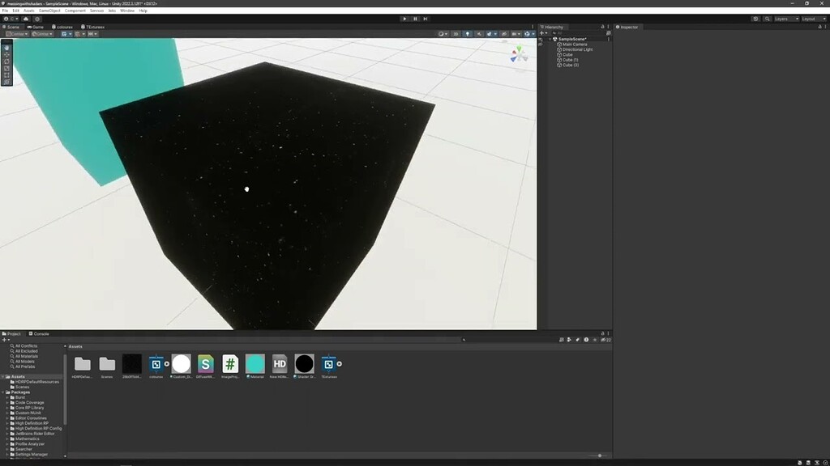
Task: Toggle scene audio icon in Scene view toolbar
Action: pyautogui.click(x=478, y=34)
